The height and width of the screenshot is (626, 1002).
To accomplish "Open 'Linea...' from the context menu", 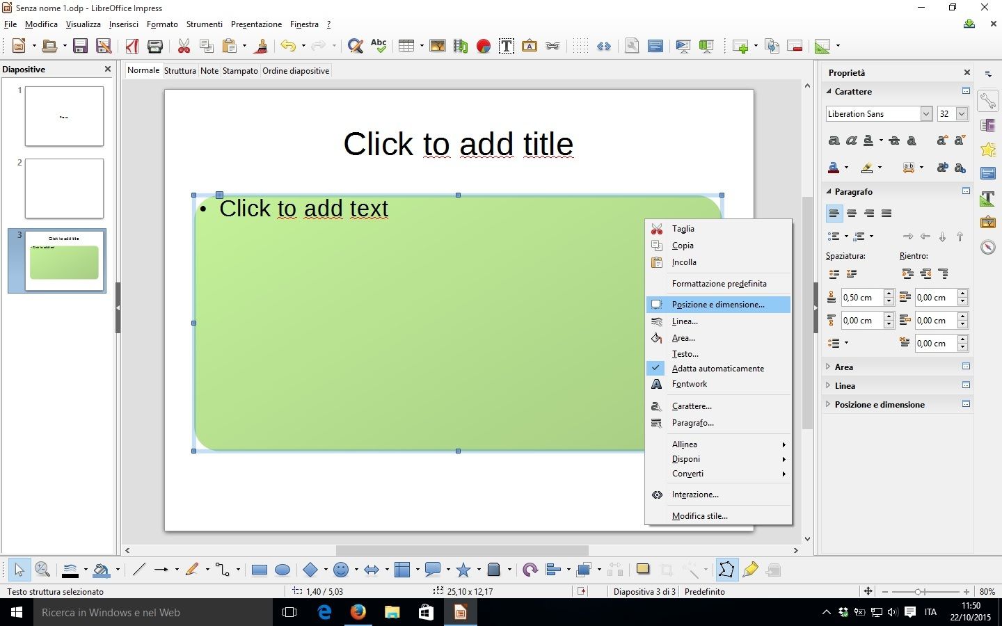I will pyautogui.click(x=684, y=321).
